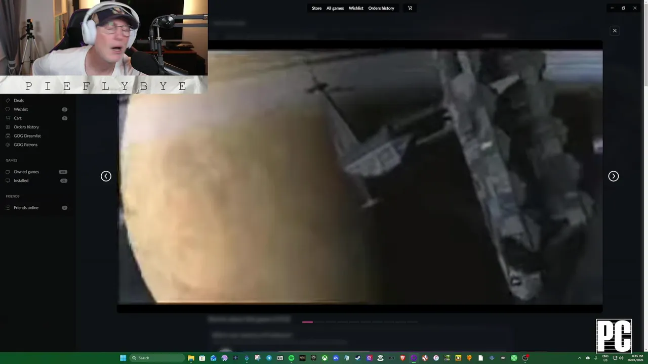This screenshot has width=648, height=364.
Task: Open OneDrive cloud icon in the system tray
Action: coord(588,358)
